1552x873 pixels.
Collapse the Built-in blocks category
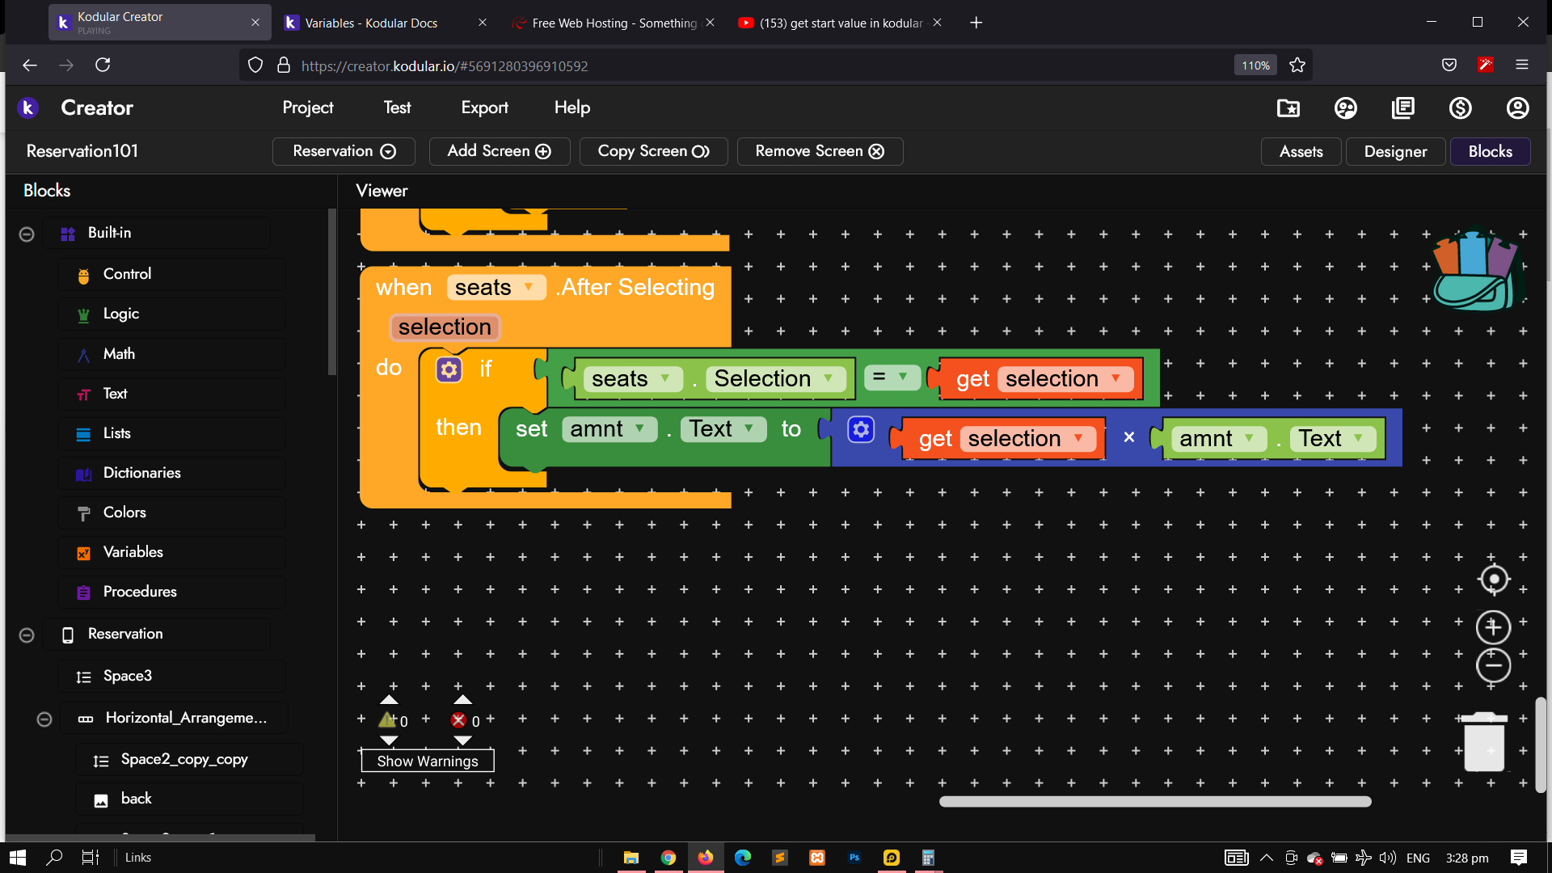coord(27,234)
